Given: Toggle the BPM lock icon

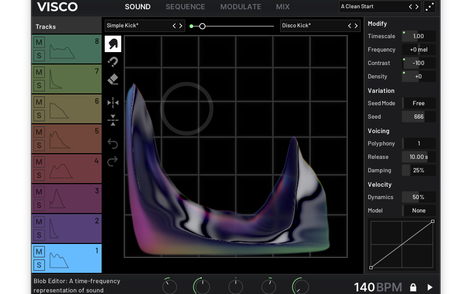Looking at the screenshot, I should [413, 287].
